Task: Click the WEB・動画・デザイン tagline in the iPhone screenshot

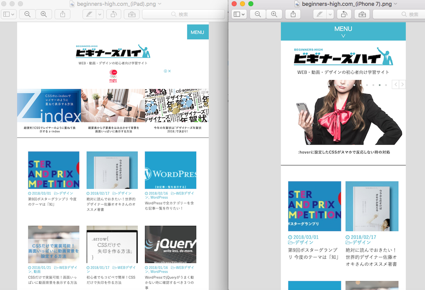Action: (343, 72)
